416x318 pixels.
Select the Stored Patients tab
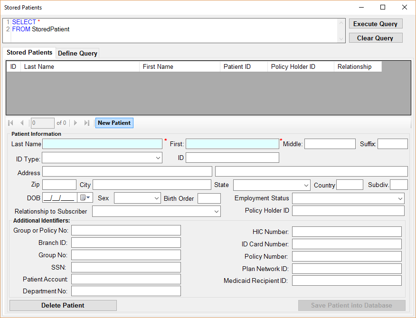[x=29, y=53]
